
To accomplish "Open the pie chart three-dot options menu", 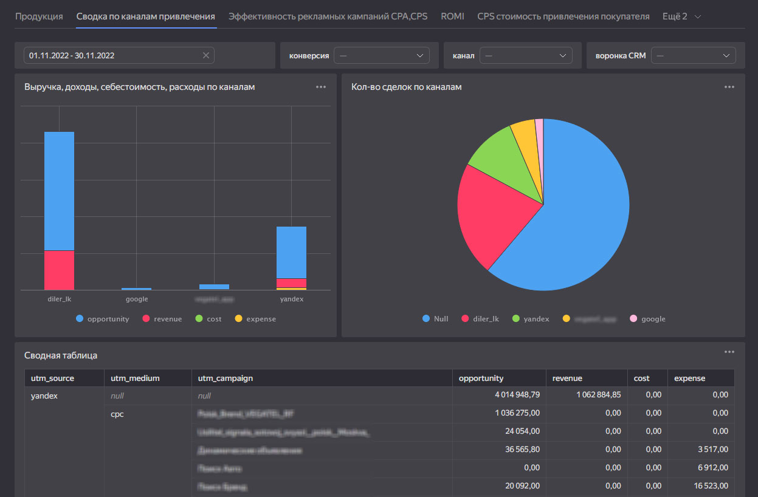I will 729,87.
